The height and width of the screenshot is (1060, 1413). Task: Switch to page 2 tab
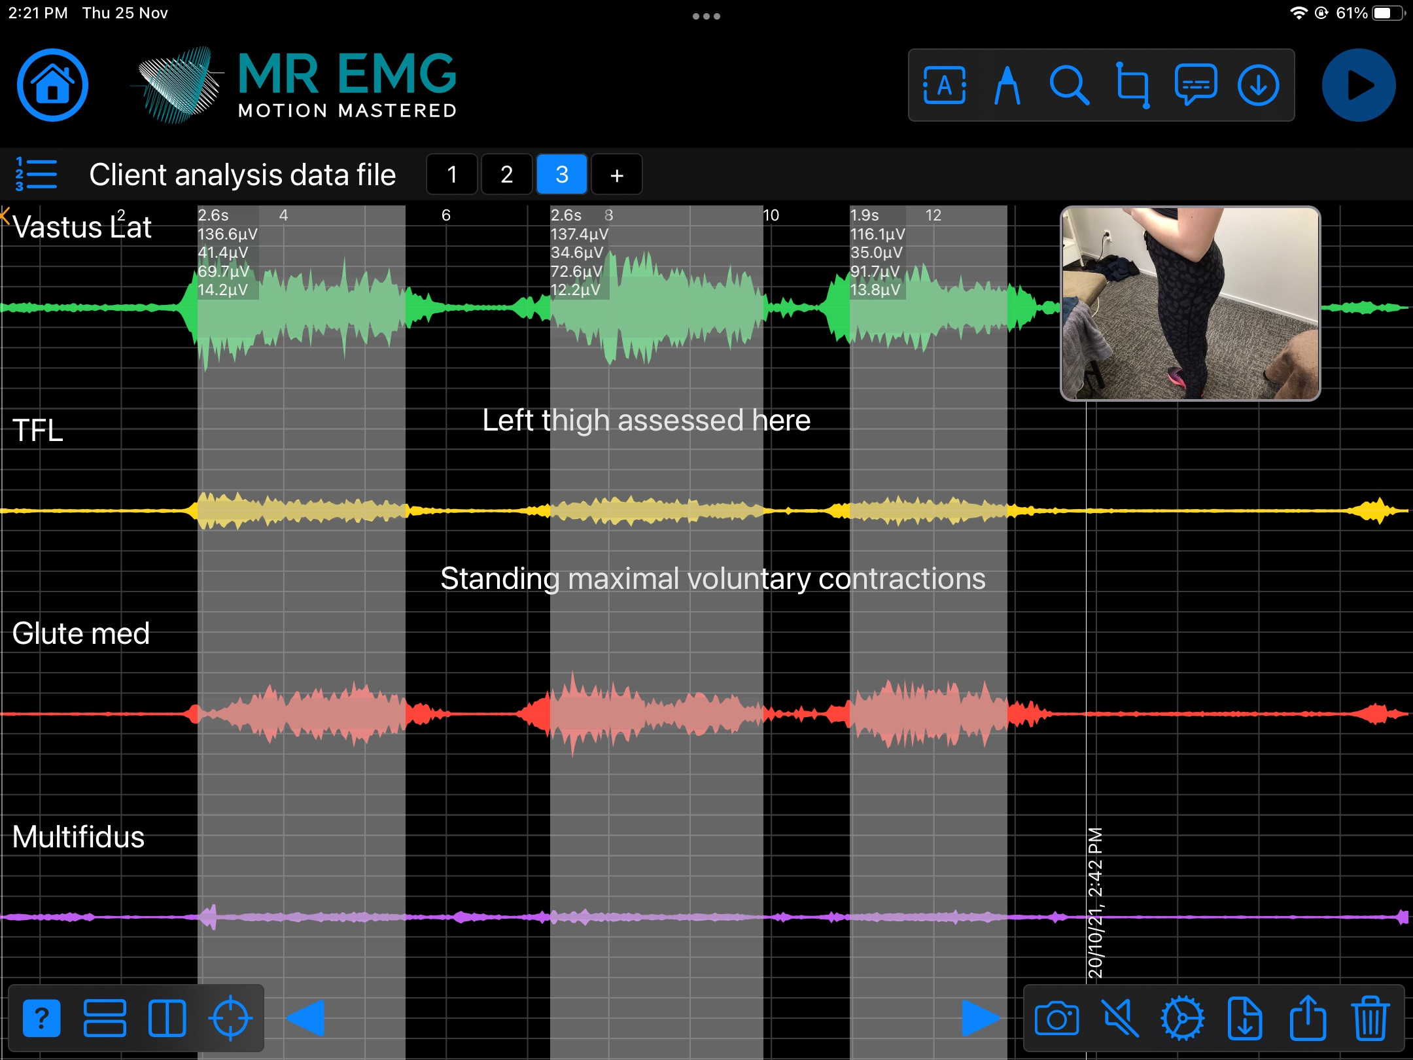[506, 175]
